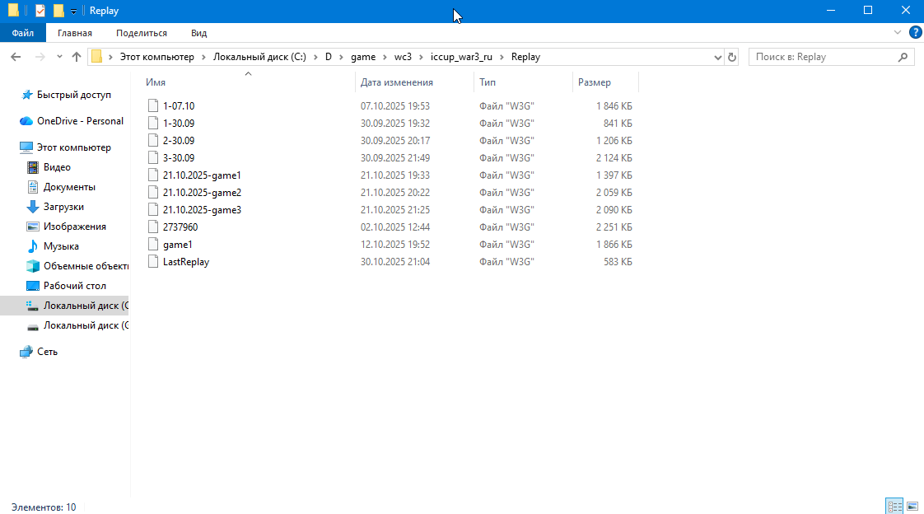Switch to the Поделиться ribbon tab

[x=142, y=33]
